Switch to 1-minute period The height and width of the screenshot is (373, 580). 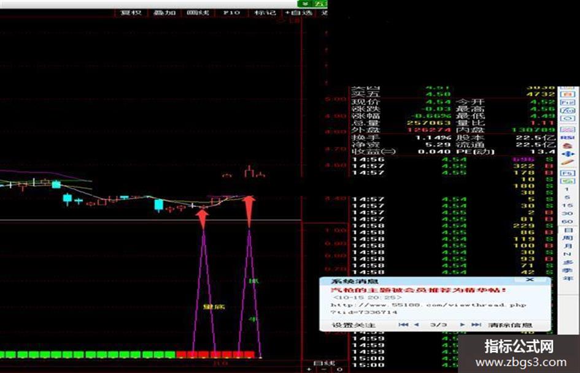point(566,189)
